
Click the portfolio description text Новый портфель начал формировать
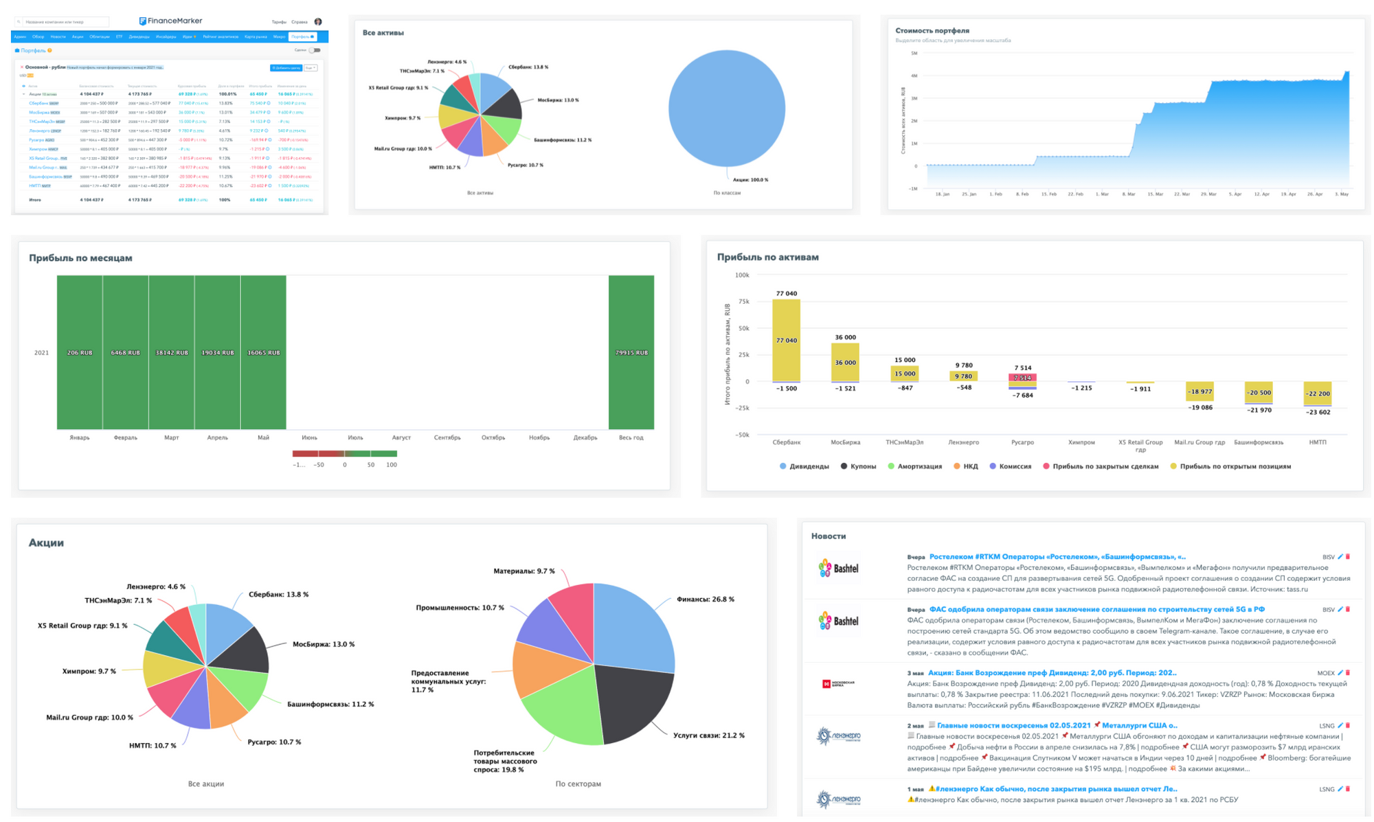coord(115,67)
